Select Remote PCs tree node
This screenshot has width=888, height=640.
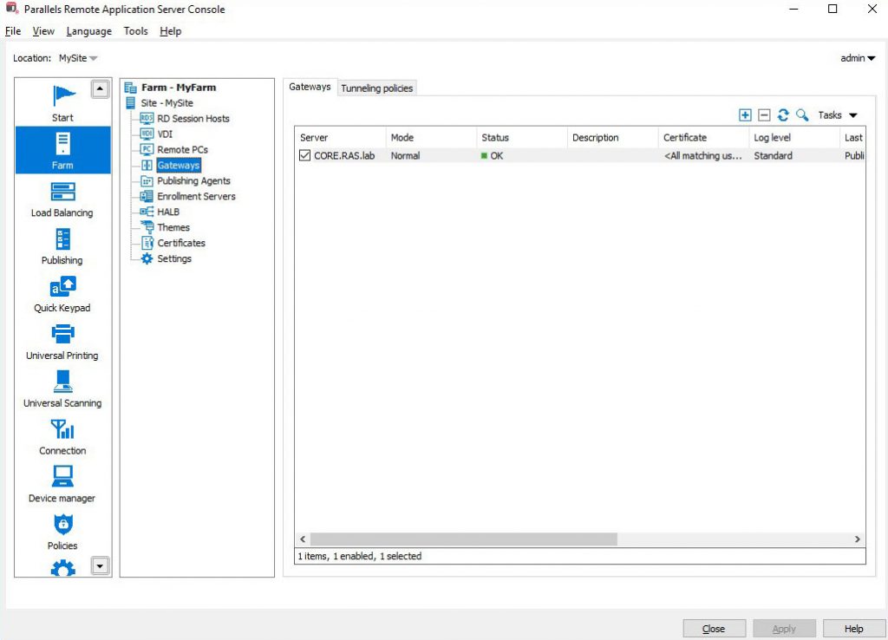(182, 149)
